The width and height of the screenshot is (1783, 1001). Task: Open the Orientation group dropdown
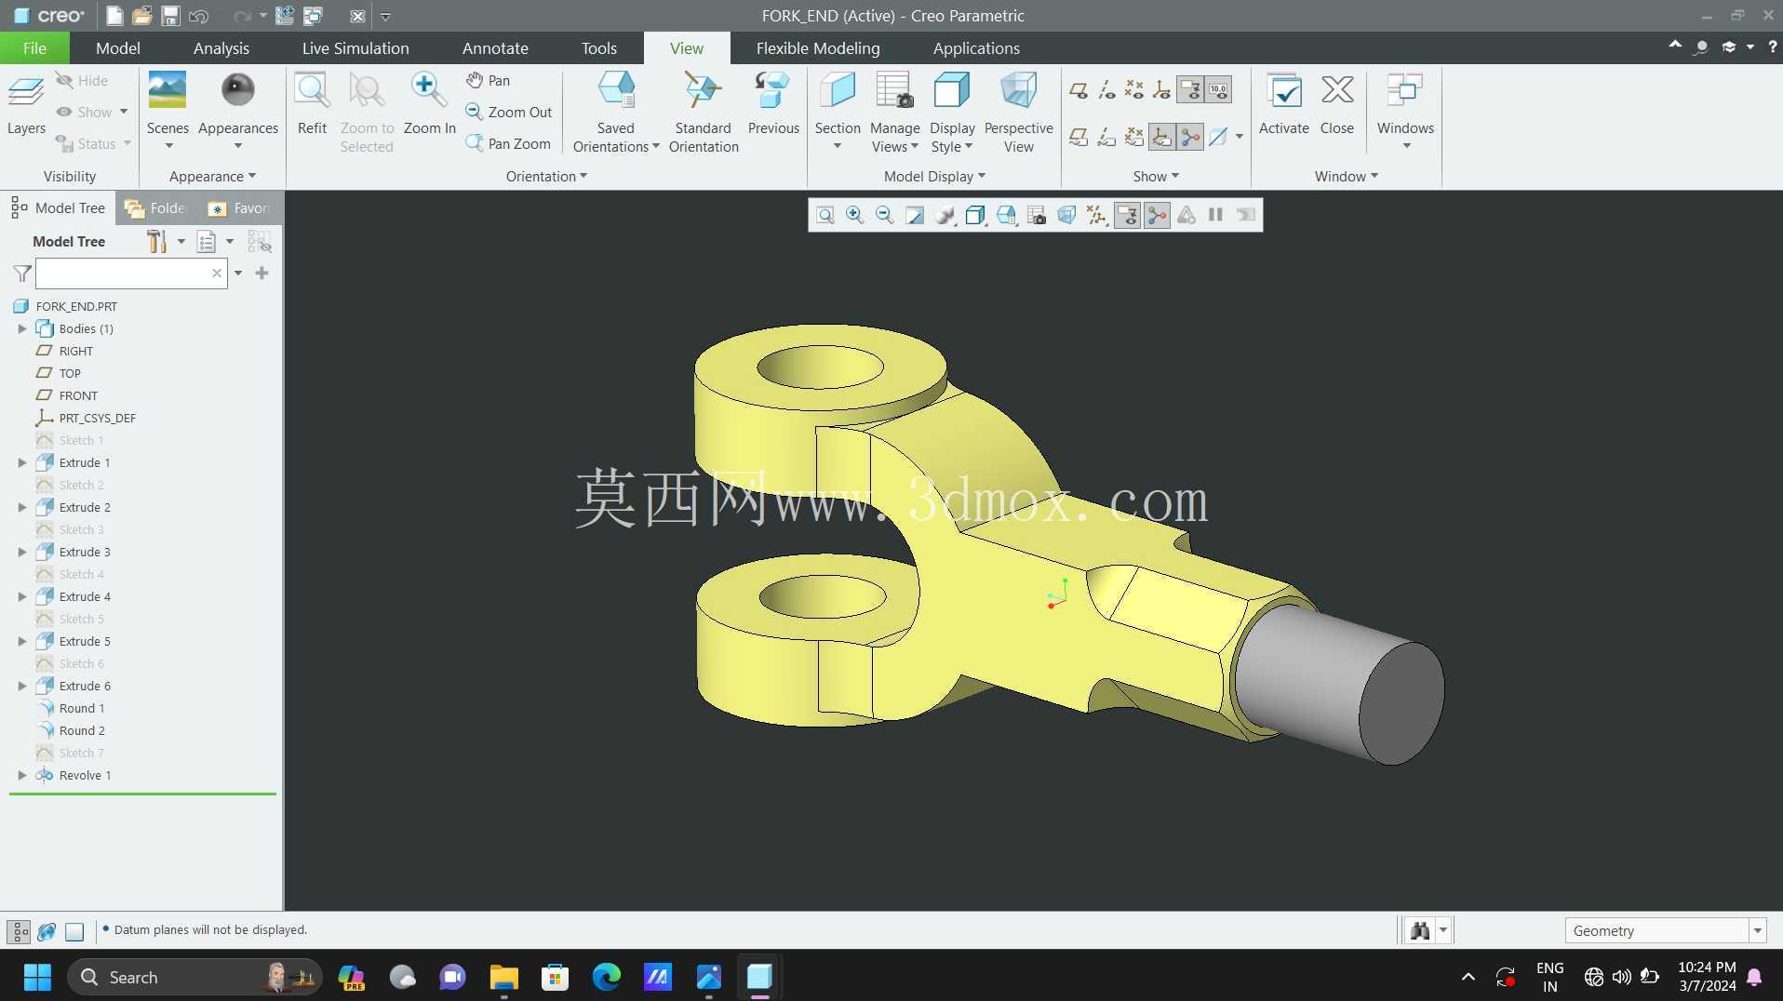click(546, 176)
